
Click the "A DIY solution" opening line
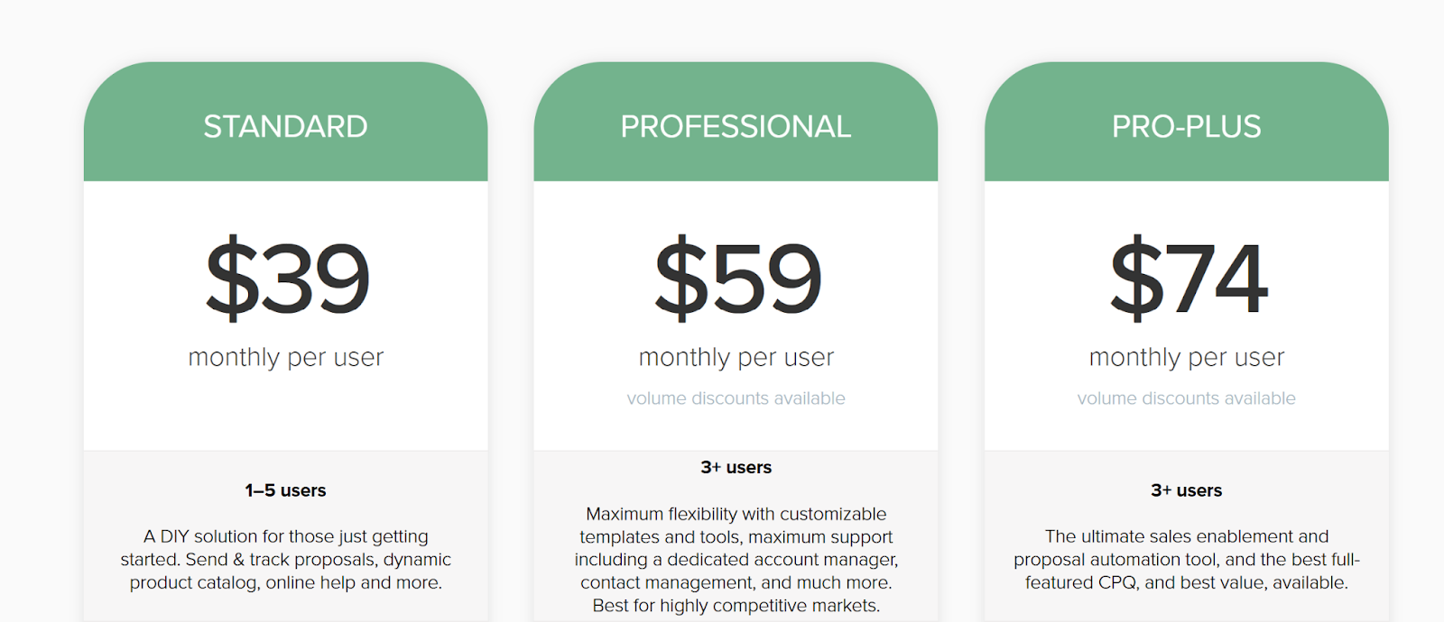click(x=285, y=536)
